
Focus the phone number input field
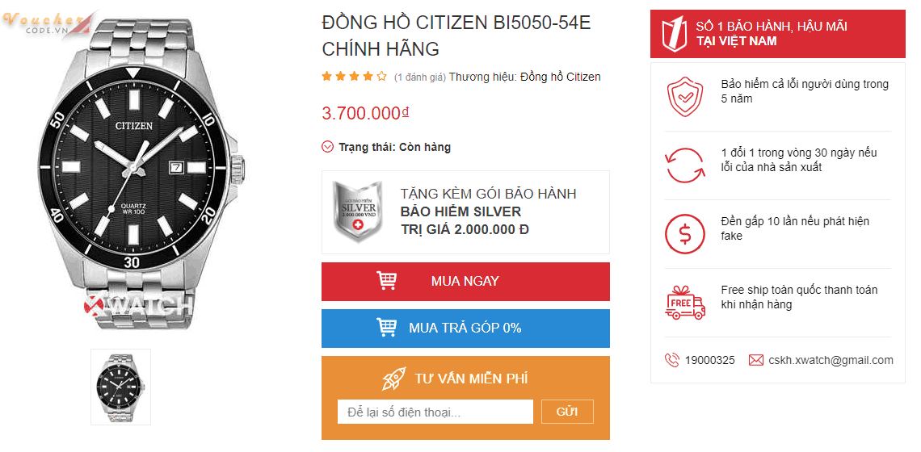coord(435,412)
